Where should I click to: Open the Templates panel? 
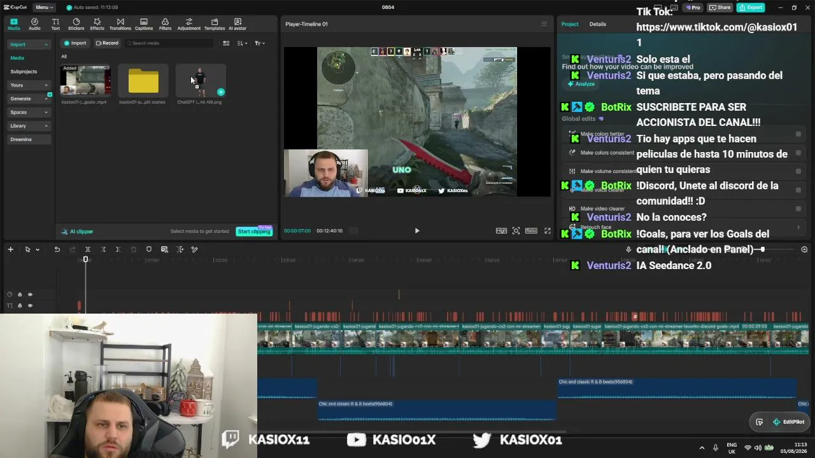click(x=215, y=24)
